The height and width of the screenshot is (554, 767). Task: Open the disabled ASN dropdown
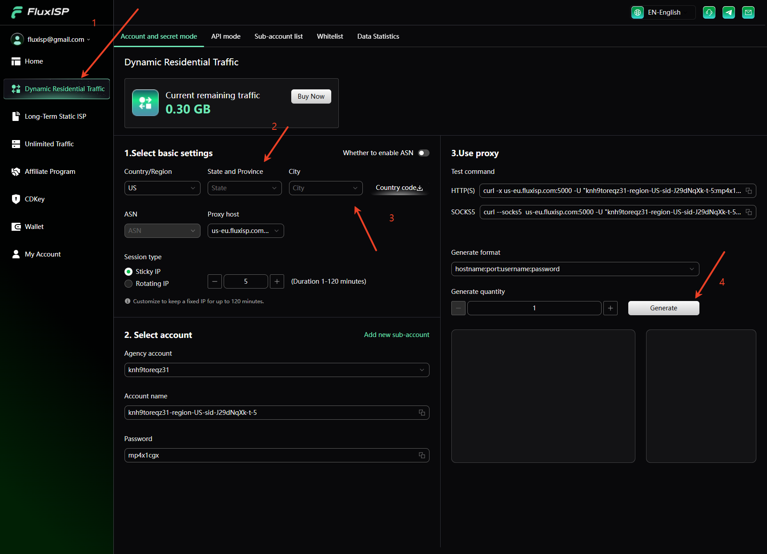pos(162,231)
